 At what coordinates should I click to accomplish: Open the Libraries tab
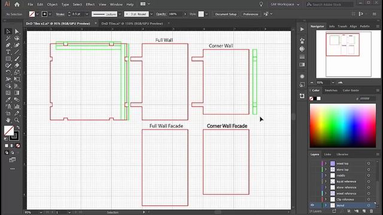pos(342,154)
